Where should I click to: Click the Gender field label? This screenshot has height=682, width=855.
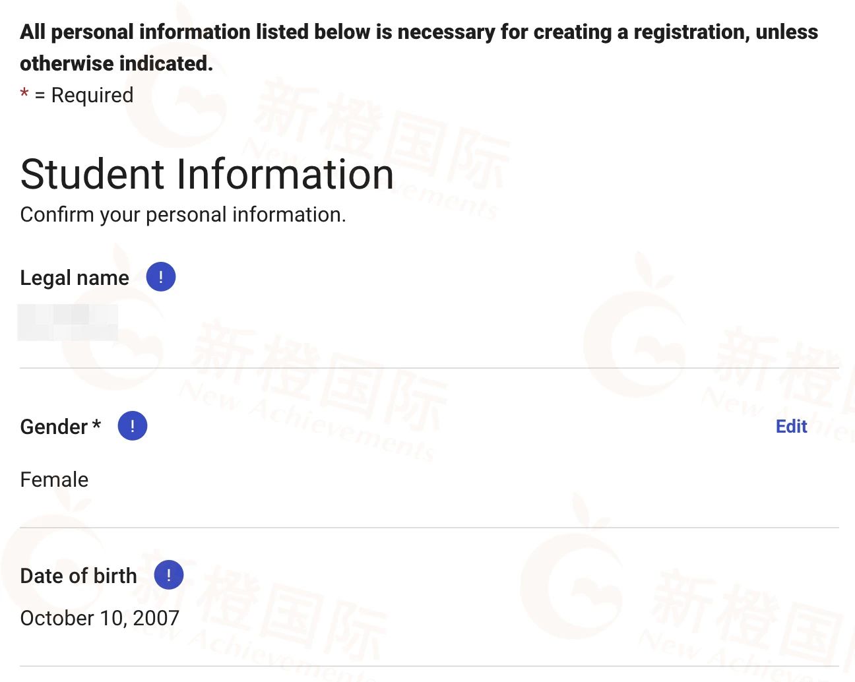coord(54,427)
